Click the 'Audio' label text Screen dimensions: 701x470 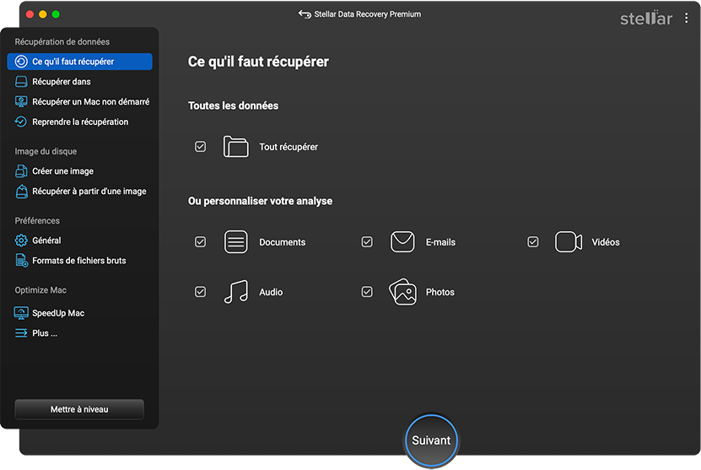271,293
